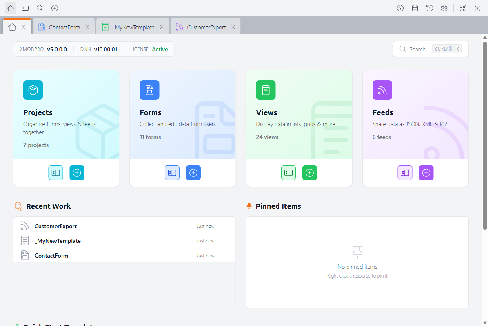Click the '6 feeds' count text
The width and height of the screenshot is (488, 326).
(382, 137)
